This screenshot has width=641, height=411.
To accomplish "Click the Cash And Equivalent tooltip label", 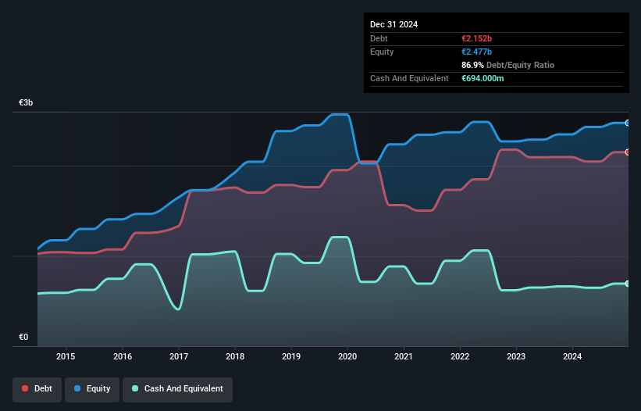I will (x=409, y=78).
